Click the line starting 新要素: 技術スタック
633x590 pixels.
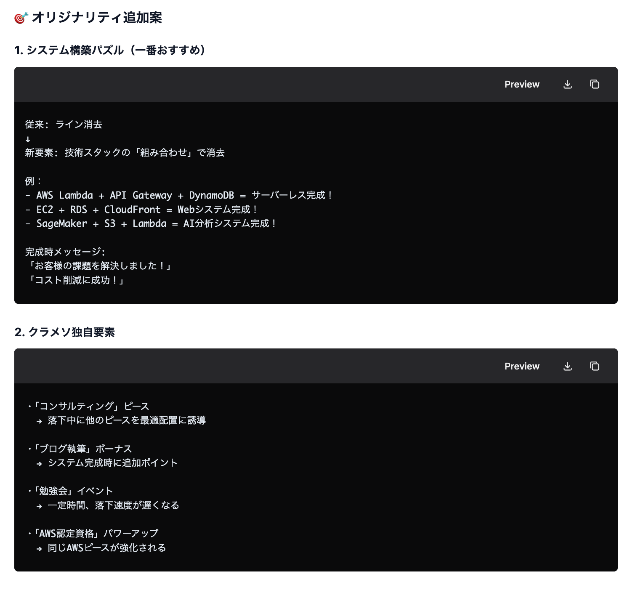[125, 153]
